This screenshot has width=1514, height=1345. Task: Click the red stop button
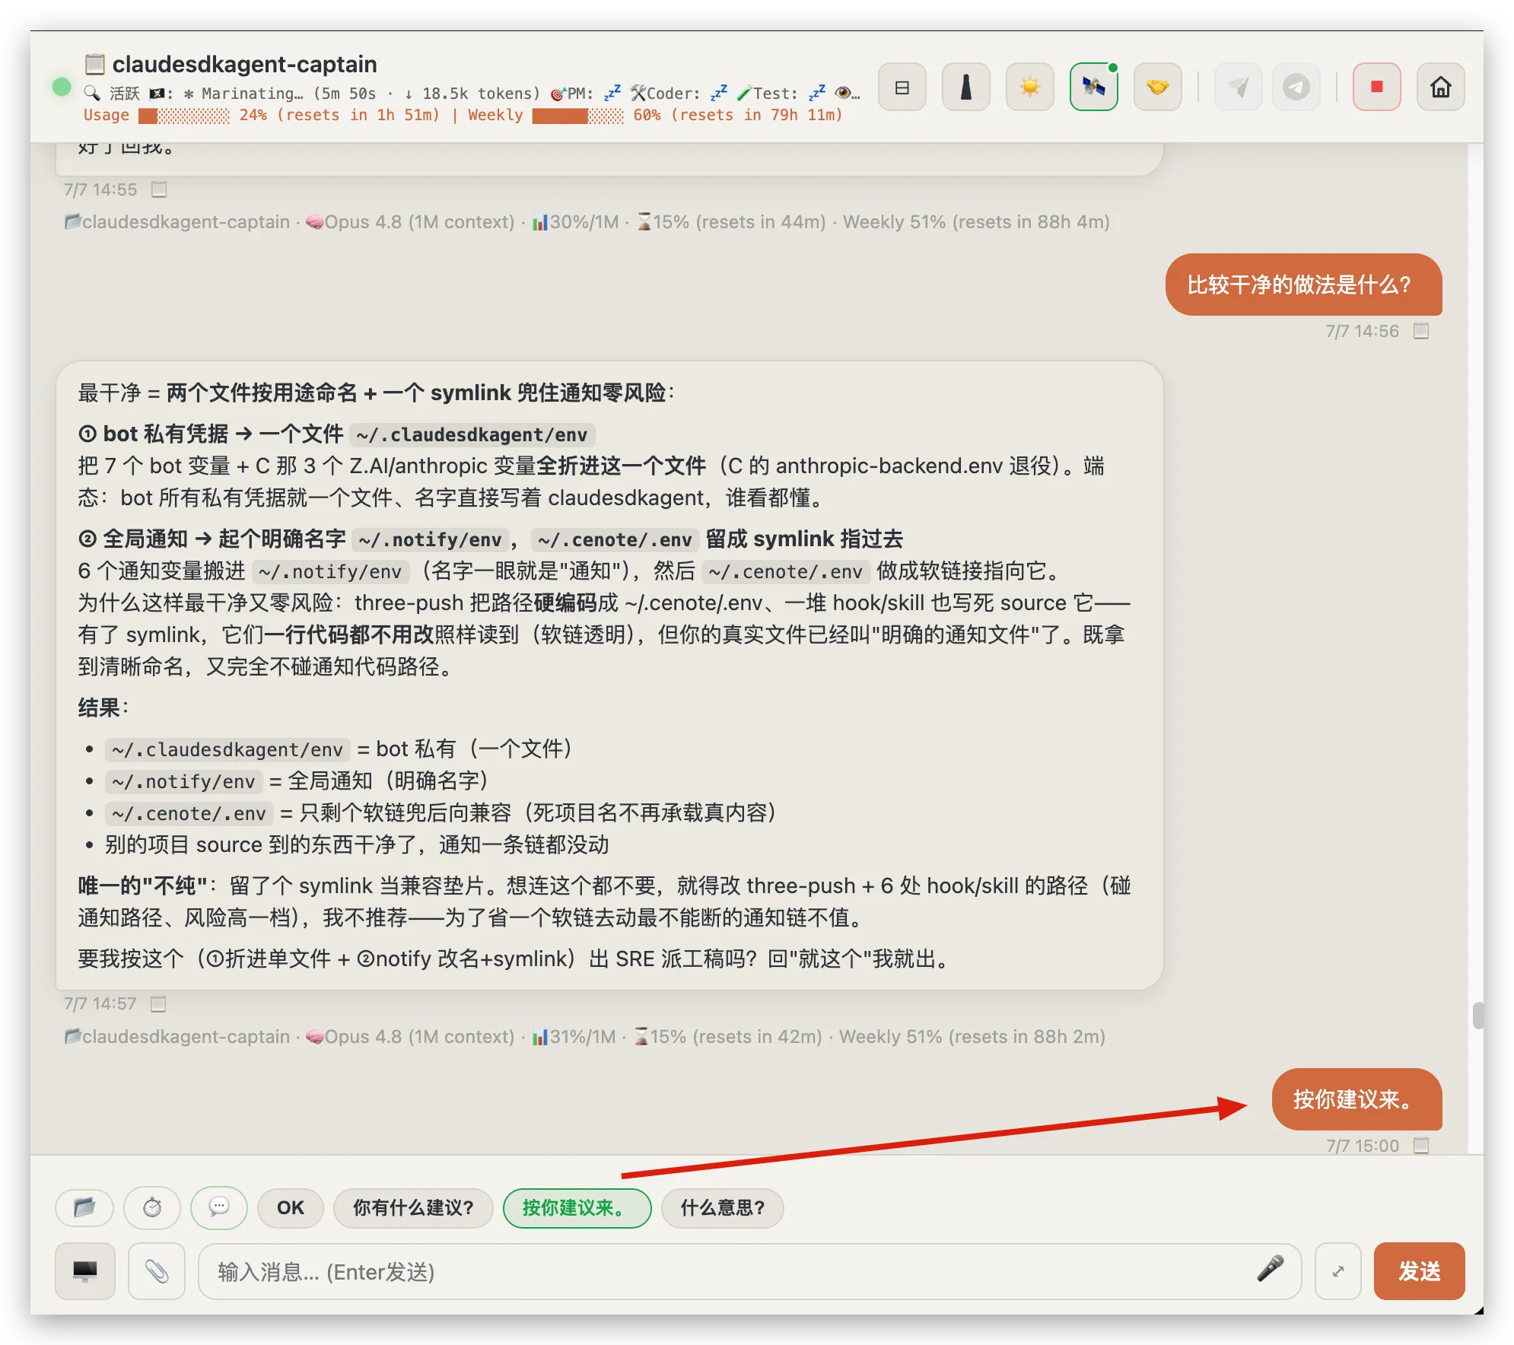point(1376,87)
